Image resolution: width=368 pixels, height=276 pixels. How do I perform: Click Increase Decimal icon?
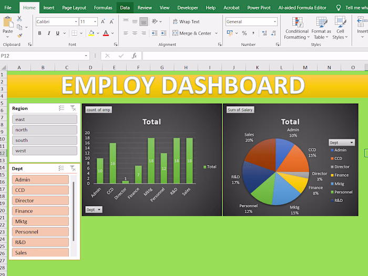(x=264, y=33)
